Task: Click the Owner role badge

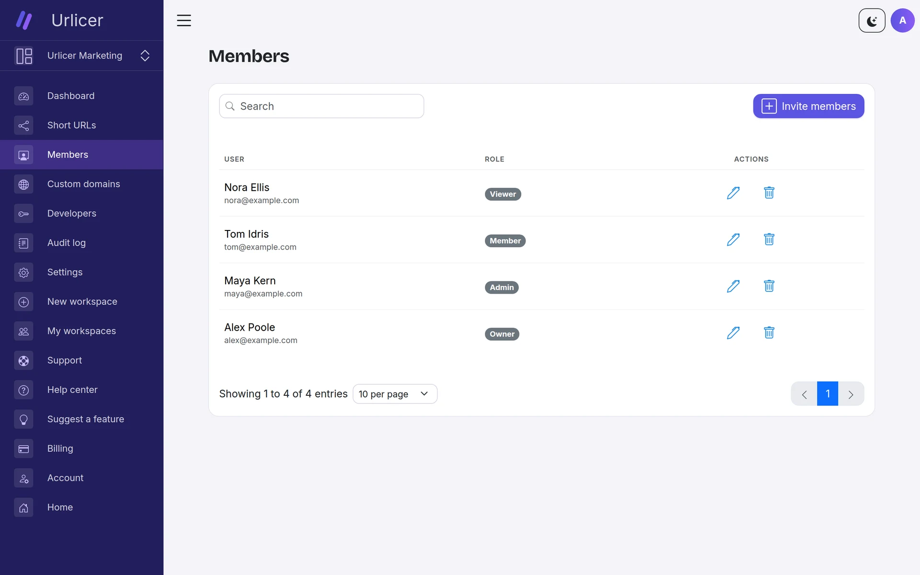Action: pyautogui.click(x=502, y=334)
